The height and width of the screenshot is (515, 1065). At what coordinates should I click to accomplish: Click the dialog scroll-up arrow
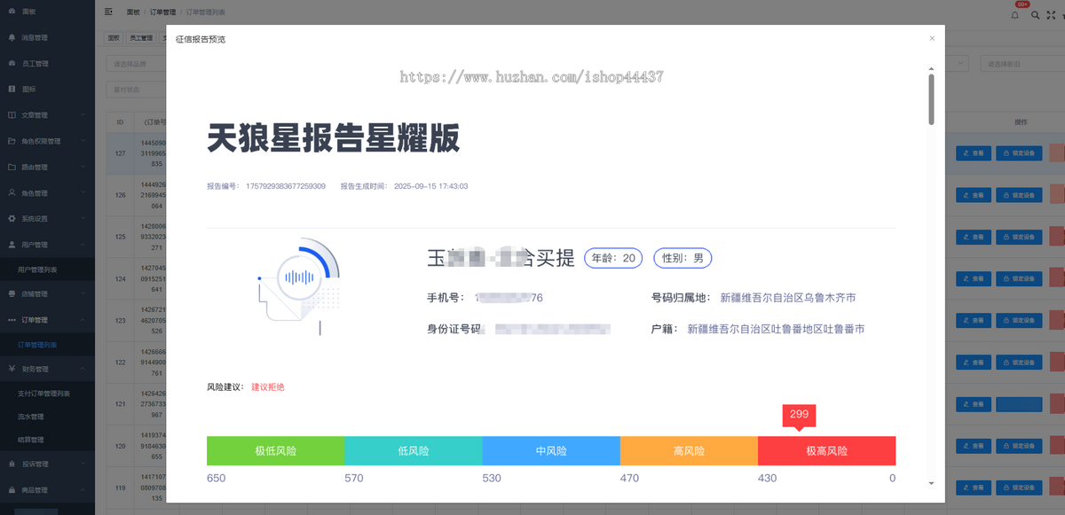pyautogui.click(x=931, y=67)
